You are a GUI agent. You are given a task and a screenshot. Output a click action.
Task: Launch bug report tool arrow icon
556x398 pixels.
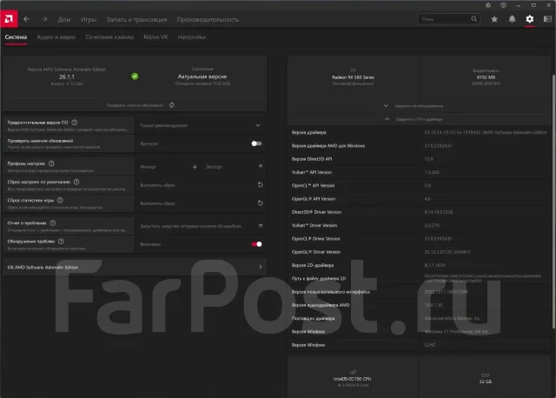pyautogui.click(x=261, y=226)
